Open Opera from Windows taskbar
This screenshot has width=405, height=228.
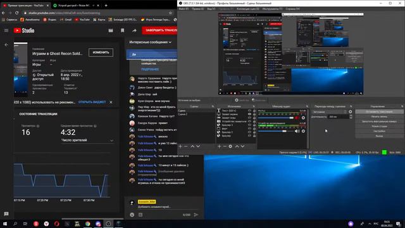[x=56, y=224]
